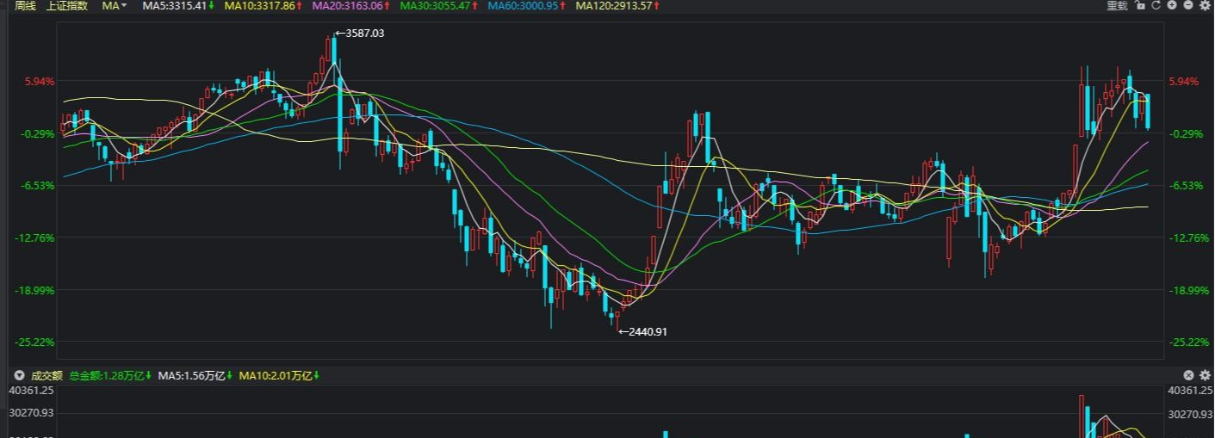Screen dimensions: 1215x438
Task: Click the right axis -6.53% label
Action: [1185, 186]
